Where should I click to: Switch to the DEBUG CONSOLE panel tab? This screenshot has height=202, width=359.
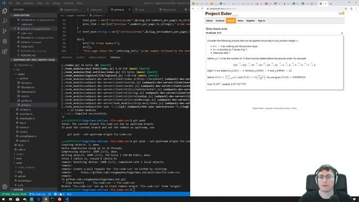pos(97,57)
